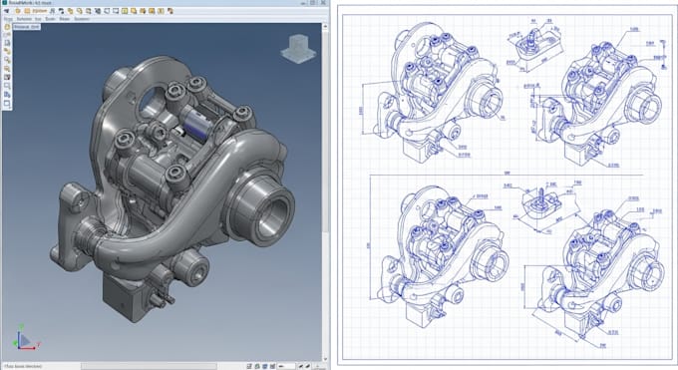Click the round yellow icon topping the left toolbar
The height and width of the screenshot is (370, 678).
pos(7,27)
